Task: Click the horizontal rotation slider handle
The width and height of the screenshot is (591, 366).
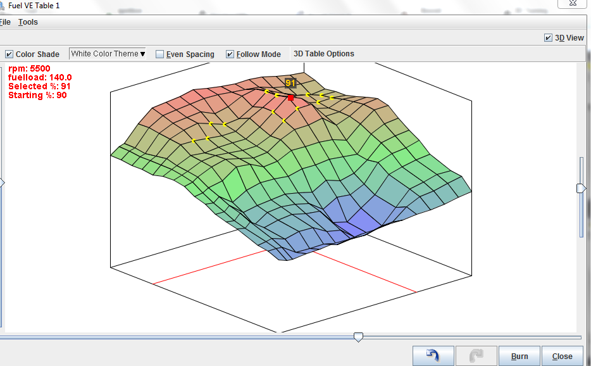Action: click(x=358, y=338)
